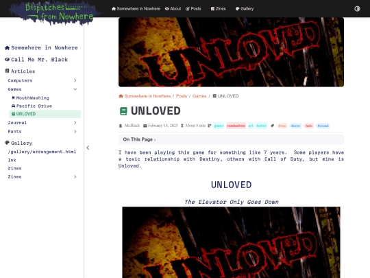Select the horror category badge
The image size is (370, 278).
click(x=261, y=126)
